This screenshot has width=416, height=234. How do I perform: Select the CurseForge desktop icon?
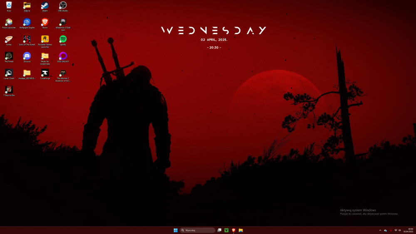[x=45, y=74]
